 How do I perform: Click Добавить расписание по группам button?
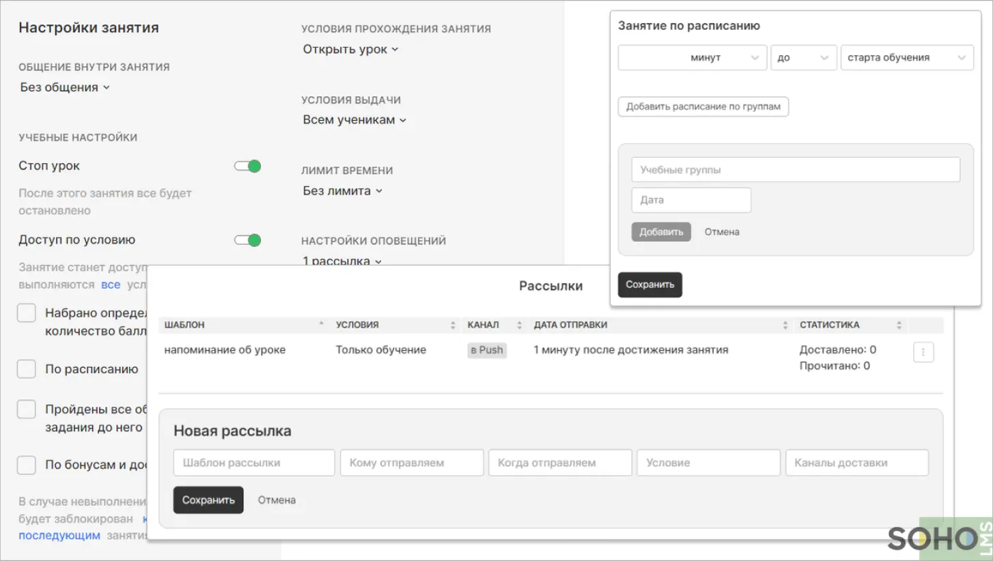(703, 106)
